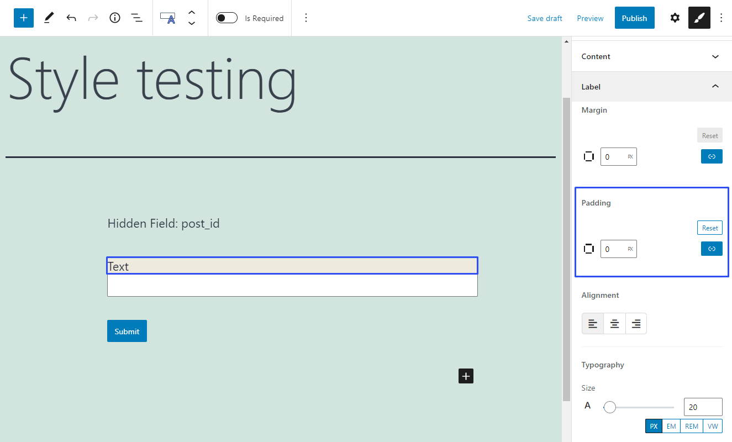
Task: Click the document Details info icon
Action: pos(114,18)
